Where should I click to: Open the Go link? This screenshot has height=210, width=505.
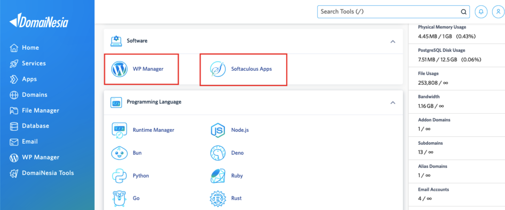136,198
